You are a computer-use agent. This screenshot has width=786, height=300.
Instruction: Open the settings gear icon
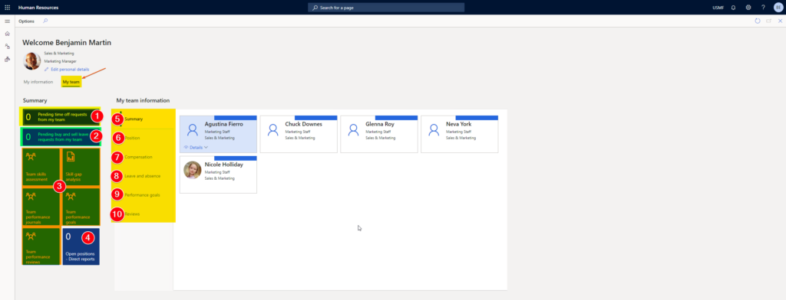pos(748,8)
